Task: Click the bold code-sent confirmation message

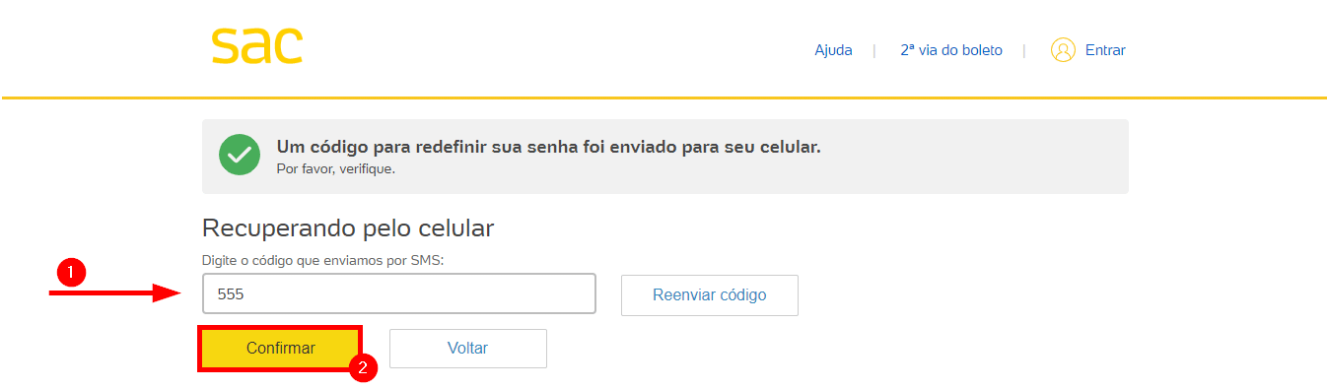Action: tap(548, 147)
